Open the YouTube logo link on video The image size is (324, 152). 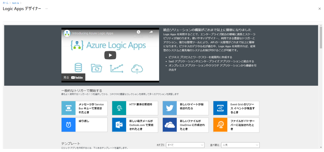77,78
